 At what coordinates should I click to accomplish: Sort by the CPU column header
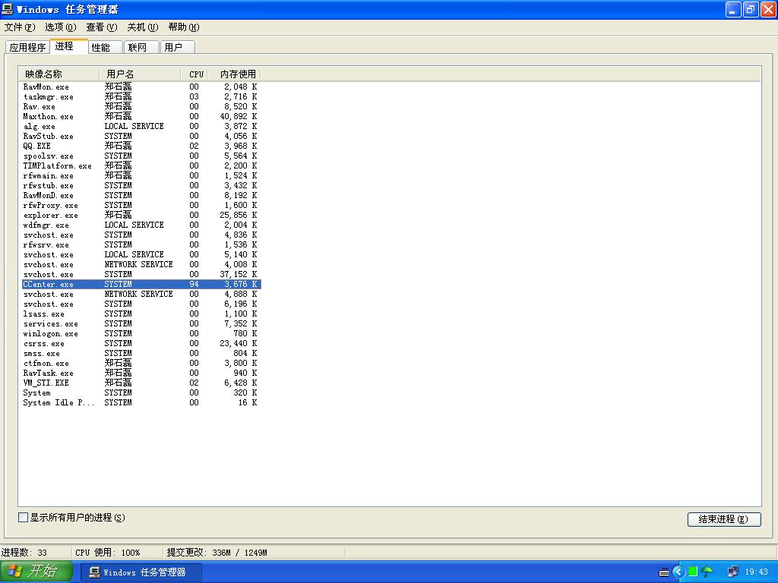[194, 74]
